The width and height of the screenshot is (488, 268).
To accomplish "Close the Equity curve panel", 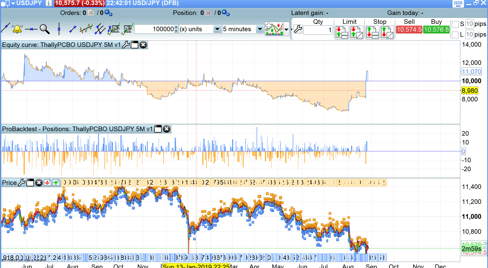I will point(143,45).
